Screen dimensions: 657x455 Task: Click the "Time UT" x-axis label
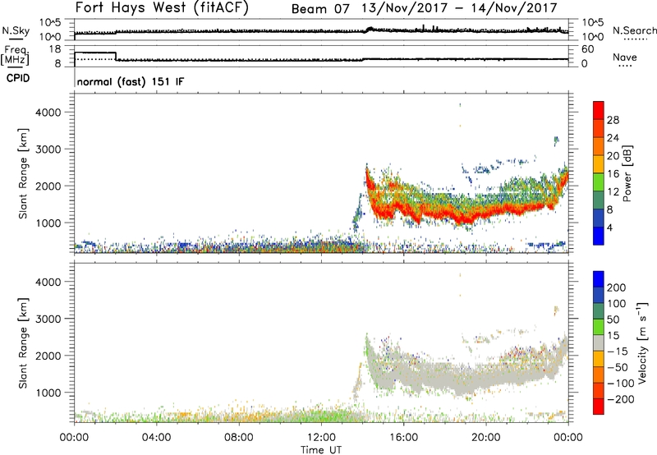[x=321, y=450]
